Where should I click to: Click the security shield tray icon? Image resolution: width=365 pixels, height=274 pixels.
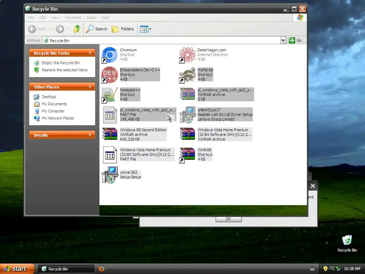click(325, 269)
